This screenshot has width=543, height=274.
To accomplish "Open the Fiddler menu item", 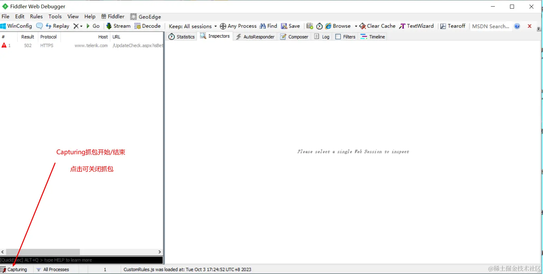I will 113,17.
